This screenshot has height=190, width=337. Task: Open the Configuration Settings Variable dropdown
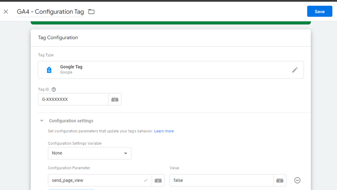90,153
